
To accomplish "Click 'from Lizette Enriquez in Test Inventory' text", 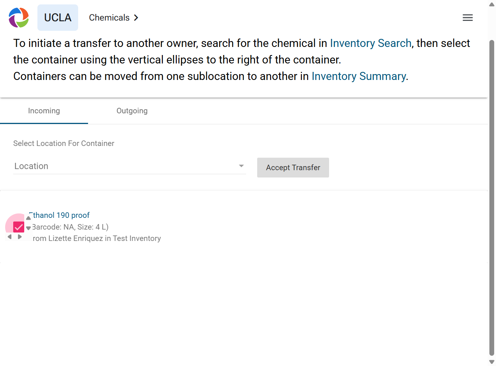I will tap(96, 238).
